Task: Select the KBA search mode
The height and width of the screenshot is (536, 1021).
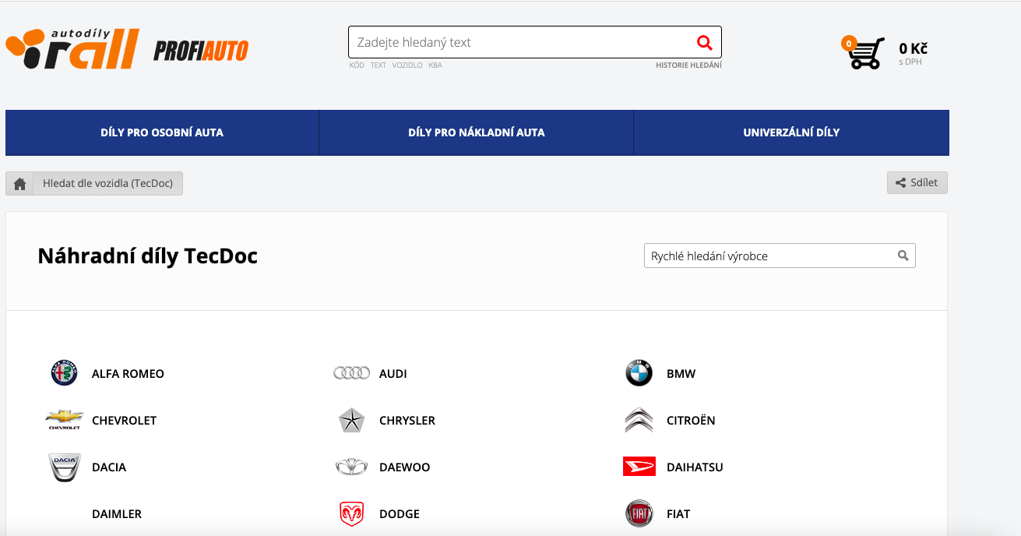Action: 435,65
